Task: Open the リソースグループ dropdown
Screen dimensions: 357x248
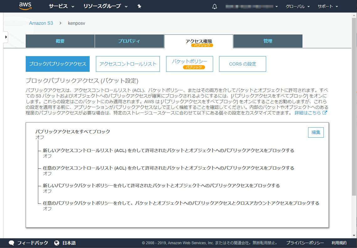Action: [x=105, y=6]
